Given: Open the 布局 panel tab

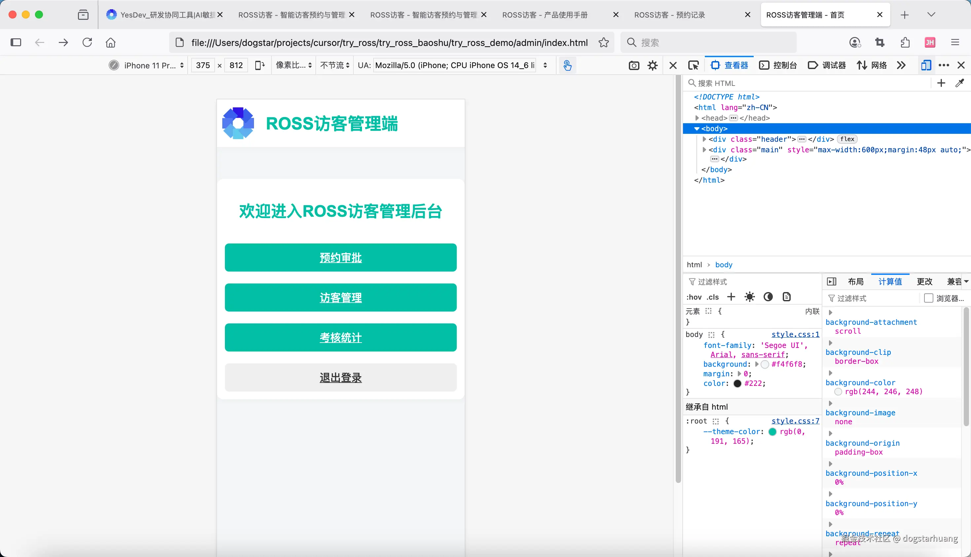Looking at the screenshot, I should [855, 281].
